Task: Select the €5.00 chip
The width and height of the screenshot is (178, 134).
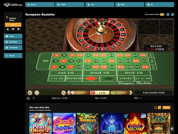Action: tap(100, 93)
